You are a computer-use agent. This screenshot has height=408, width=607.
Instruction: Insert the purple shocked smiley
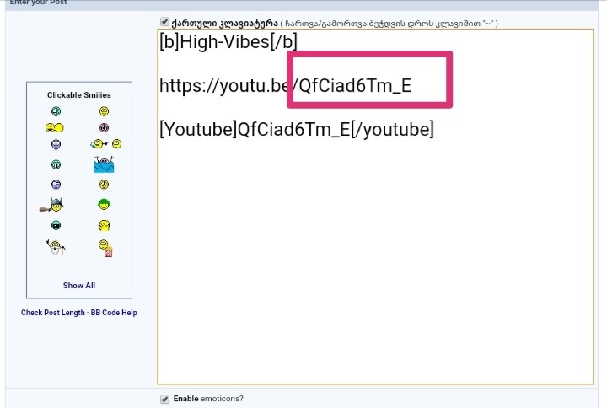click(56, 144)
